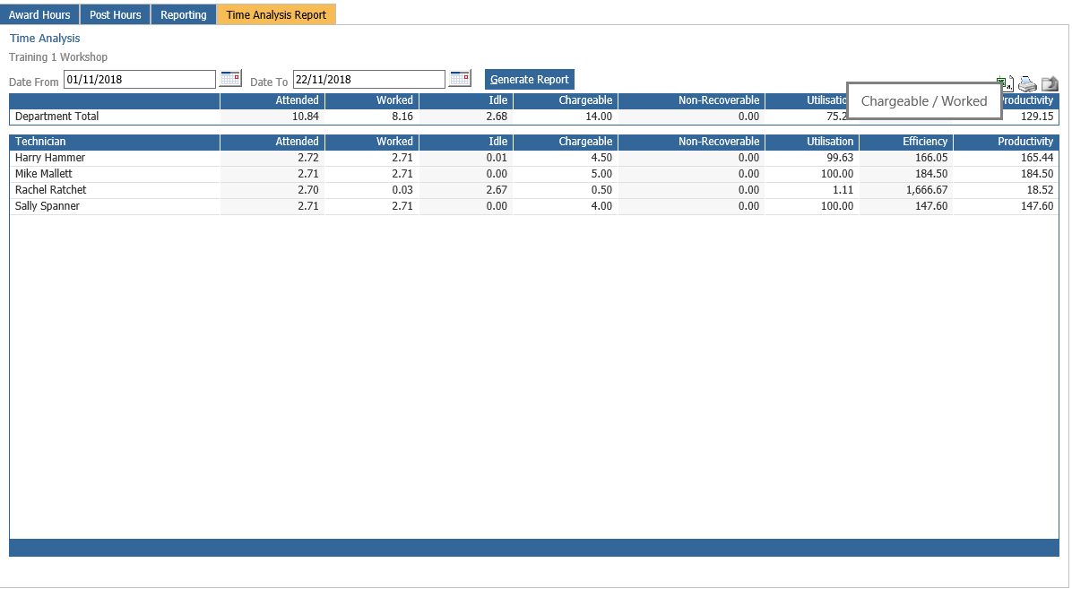
Task: Click Harry Hammer's chargeable value 4.50
Action: coord(601,158)
